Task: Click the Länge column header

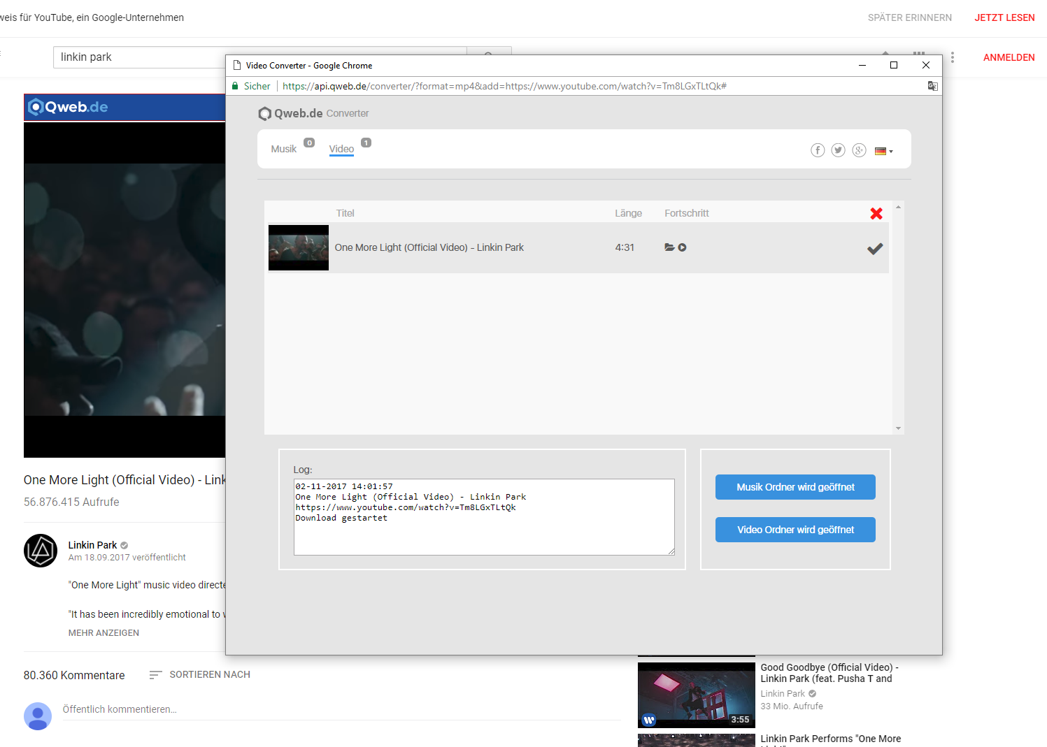Action: [628, 213]
